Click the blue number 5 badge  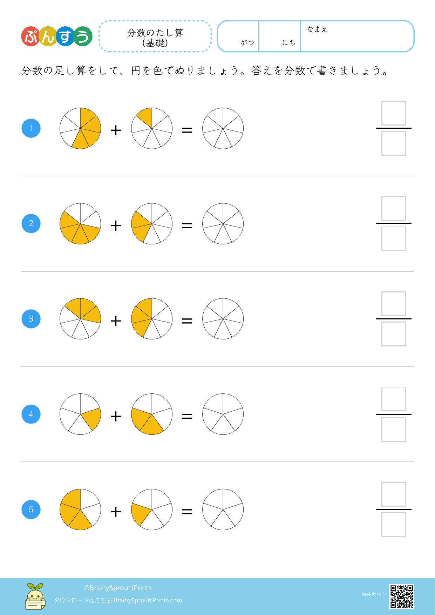tap(31, 510)
